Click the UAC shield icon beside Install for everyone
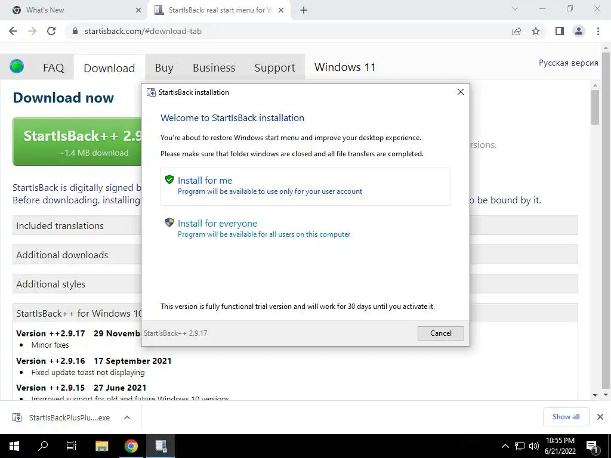The width and height of the screenshot is (611, 458). pyautogui.click(x=169, y=222)
